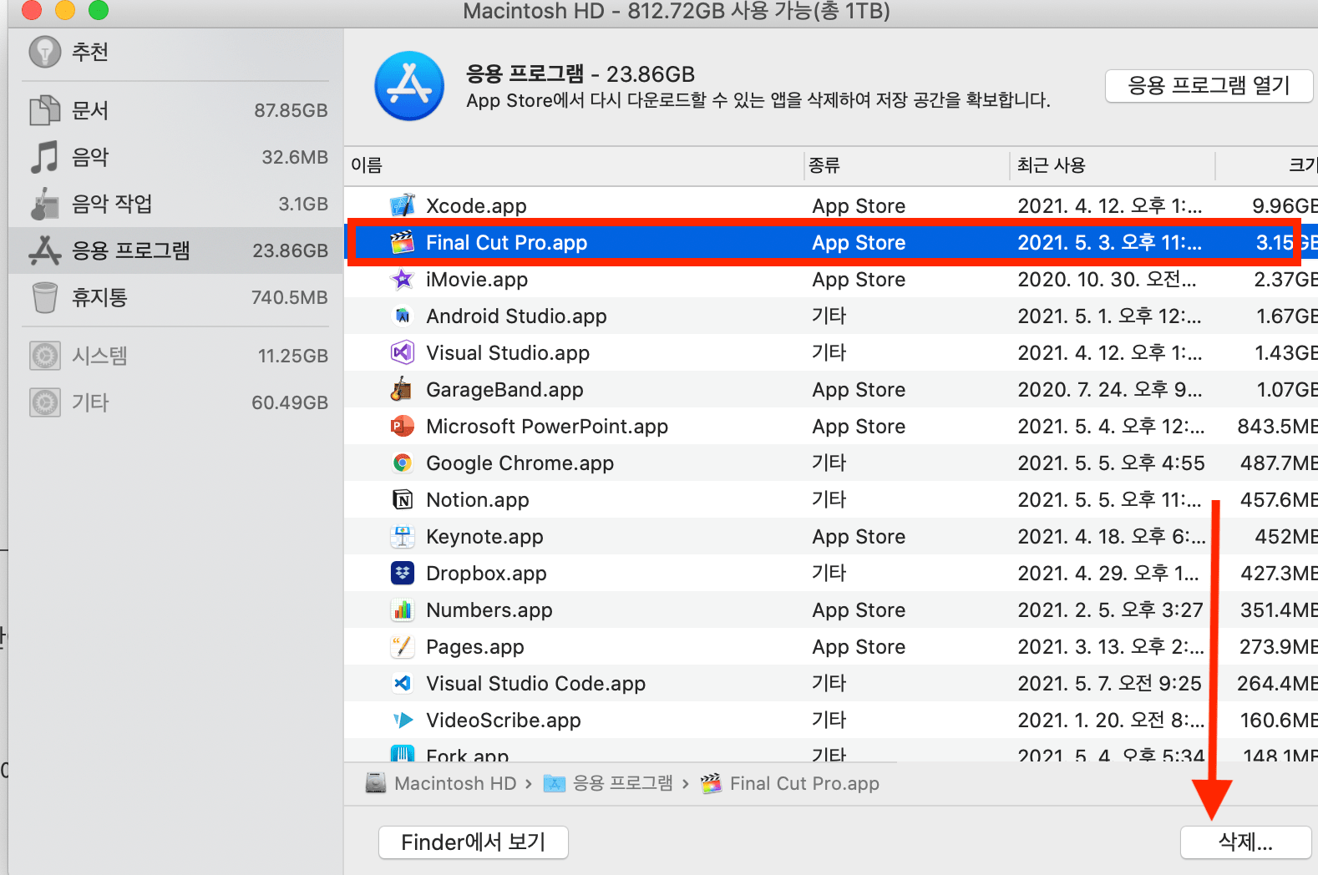The height and width of the screenshot is (875, 1318).
Task: Select Notion.app in the list
Action: click(478, 499)
